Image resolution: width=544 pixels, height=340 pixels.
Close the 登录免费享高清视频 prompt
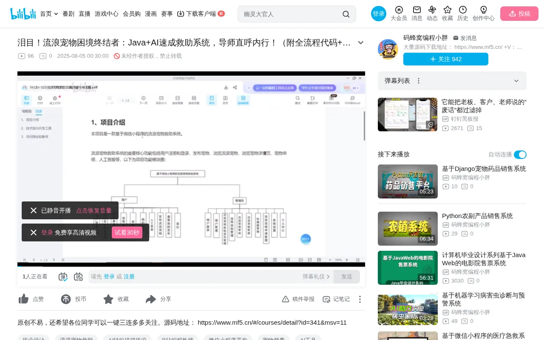point(34,232)
